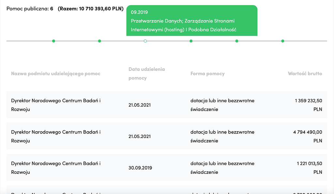
Task: Click the green 09.2019 tooltip box
Action: (192, 21)
